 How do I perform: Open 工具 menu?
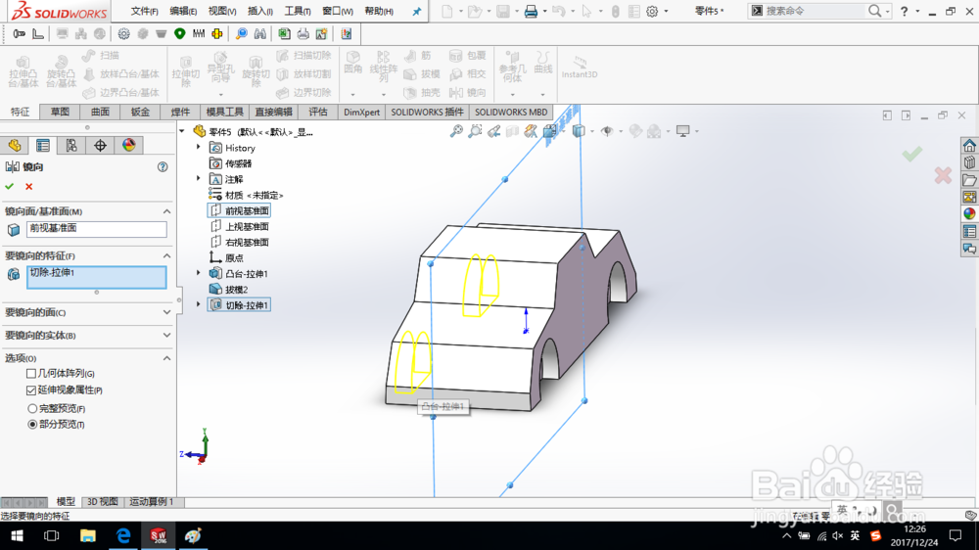(x=298, y=11)
